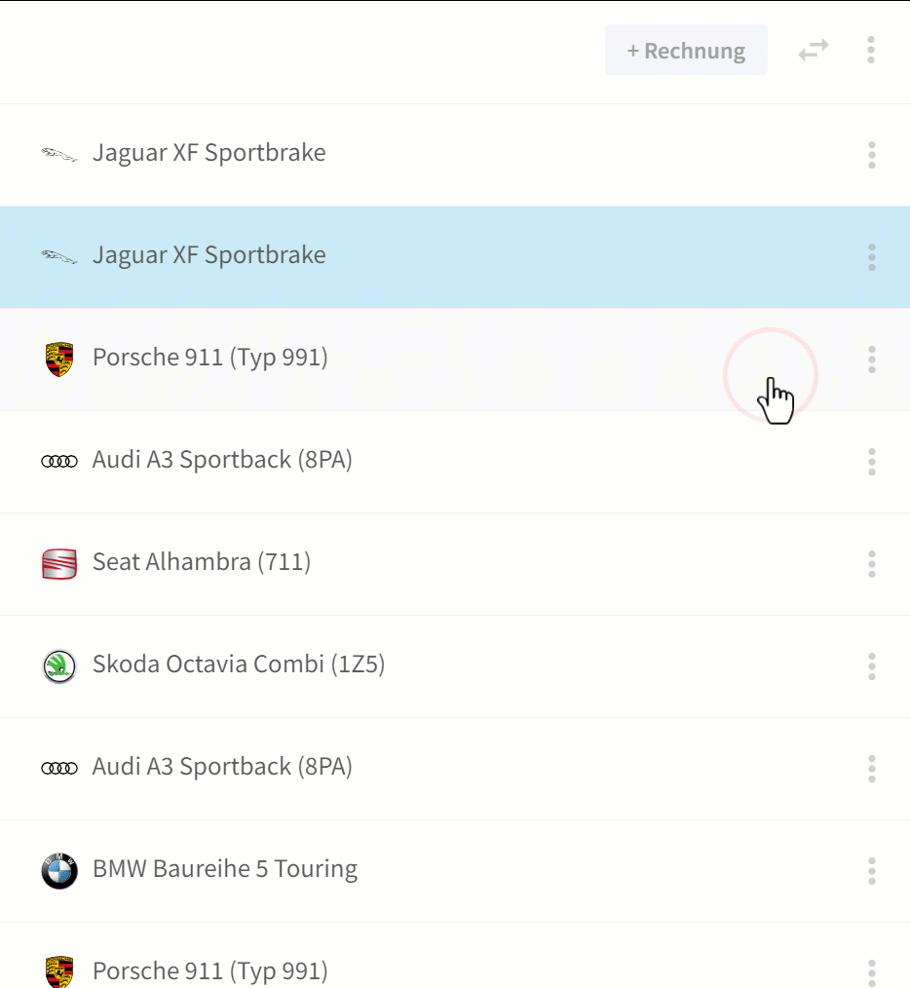
Task: Open three-dot menu for first Porsche 911 row
Action: pos(872,360)
